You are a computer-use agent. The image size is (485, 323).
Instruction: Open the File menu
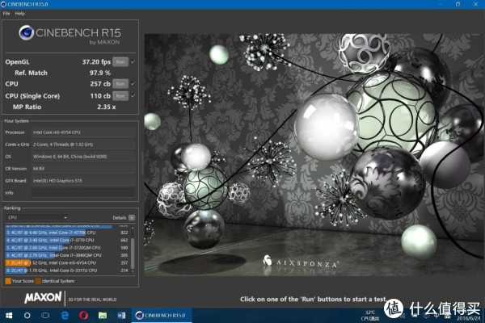pyautogui.click(x=6, y=13)
